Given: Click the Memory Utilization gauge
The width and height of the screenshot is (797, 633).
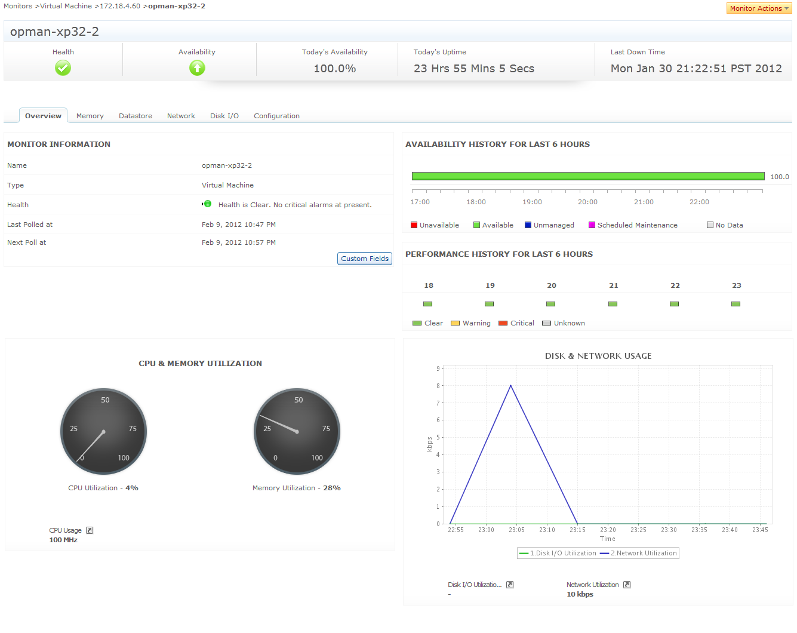Looking at the screenshot, I should click(x=297, y=432).
